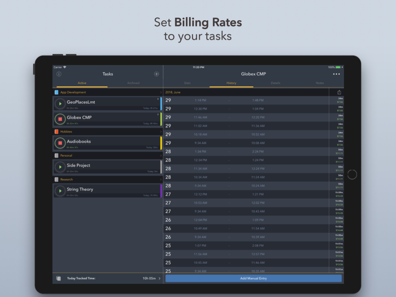Click the gray Research category icon
The width and height of the screenshot is (396, 297).
coord(57,179)
